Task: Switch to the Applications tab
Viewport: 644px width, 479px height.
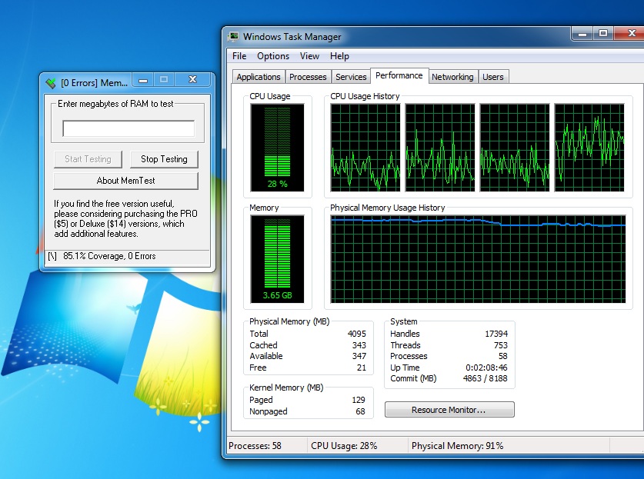Action: click(x=259, y=77)
